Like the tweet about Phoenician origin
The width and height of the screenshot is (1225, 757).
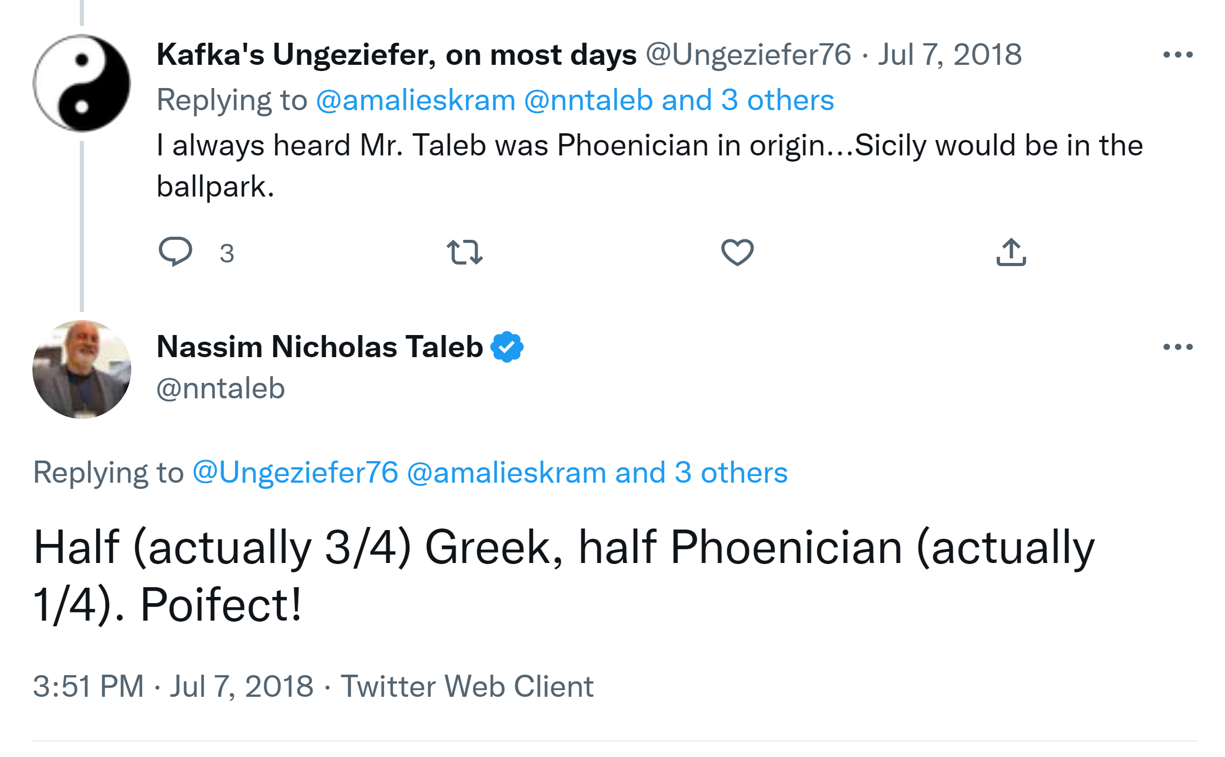[x=737, y=252]
